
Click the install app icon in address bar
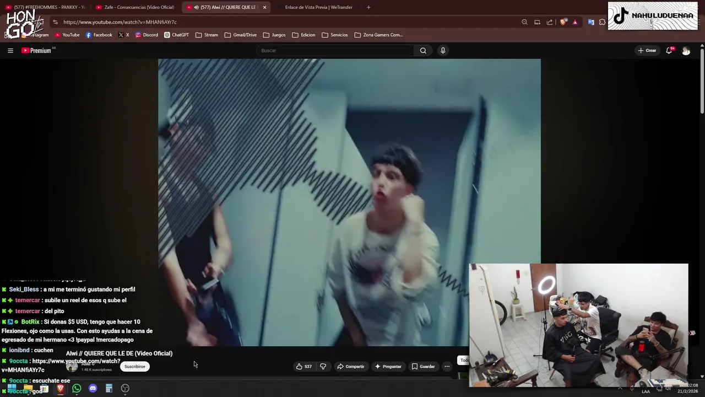[x=537, y=22]
